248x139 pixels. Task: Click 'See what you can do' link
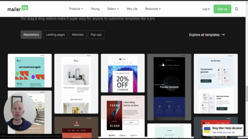[223, 132]
